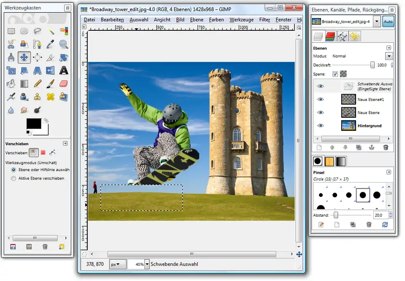Hide the Hintergrund layer
The width and height of the screenshot is (405, 281).
point(321,125)
